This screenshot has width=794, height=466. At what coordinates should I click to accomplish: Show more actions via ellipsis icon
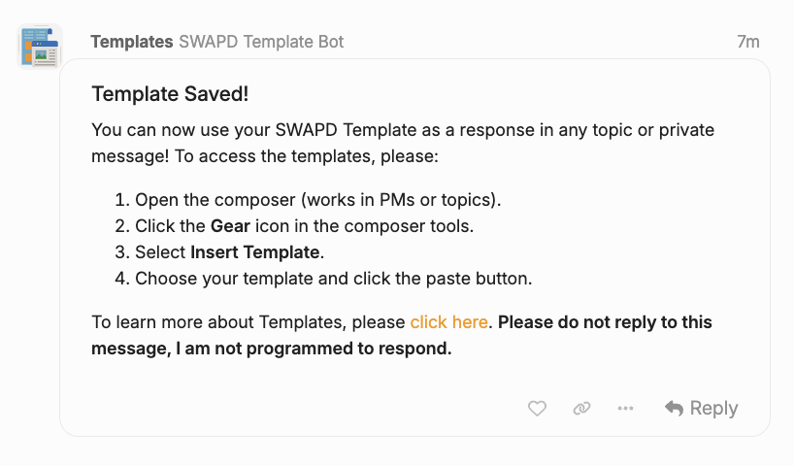coord(626,409)
